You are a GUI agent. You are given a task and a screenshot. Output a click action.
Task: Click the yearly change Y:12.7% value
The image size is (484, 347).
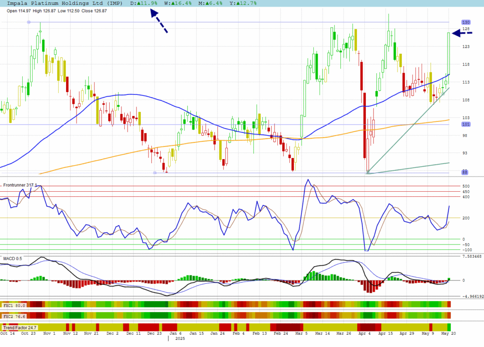coord(242,3)
